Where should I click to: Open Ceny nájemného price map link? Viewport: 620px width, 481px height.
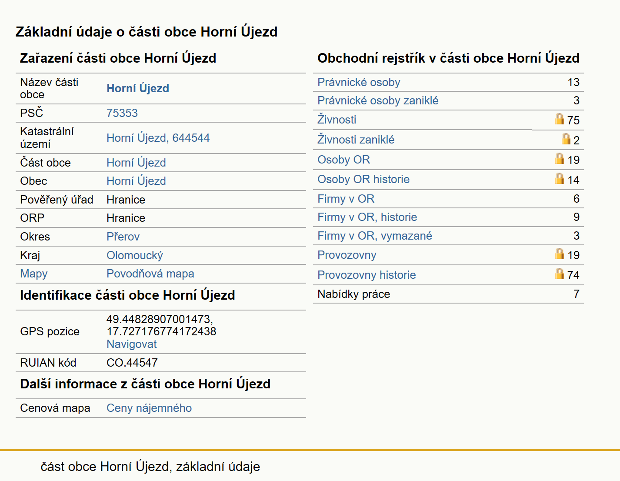149,408
